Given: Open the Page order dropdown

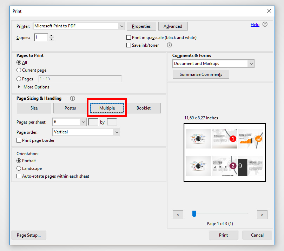Looking at the screenshot, I should 117,132.
